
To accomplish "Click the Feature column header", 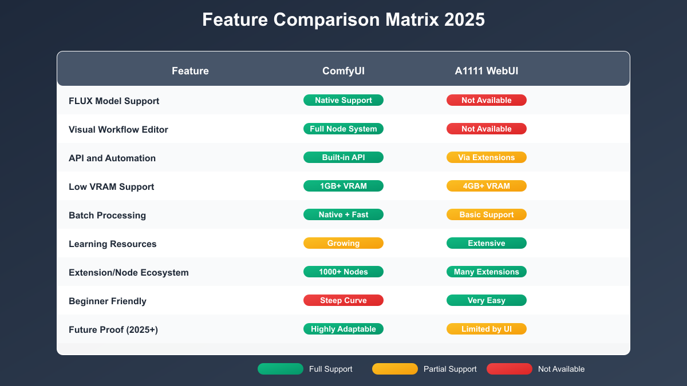I will click(x=190, y=71).
